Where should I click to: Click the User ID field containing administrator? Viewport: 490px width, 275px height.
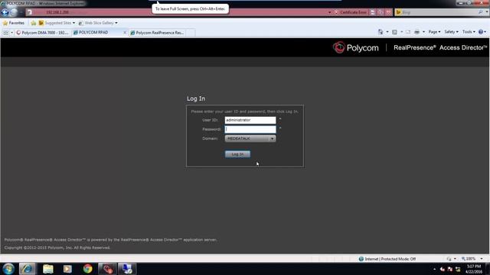click(250, 120)
